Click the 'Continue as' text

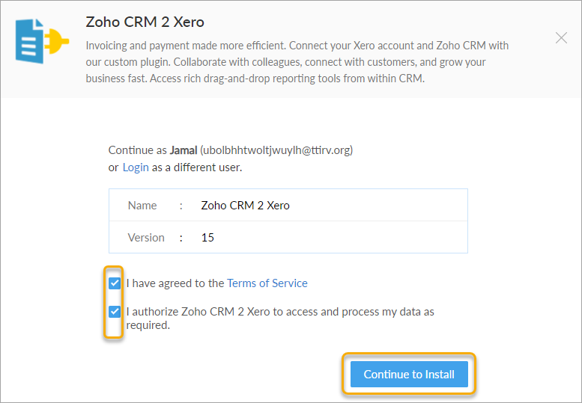coord(138,150)
